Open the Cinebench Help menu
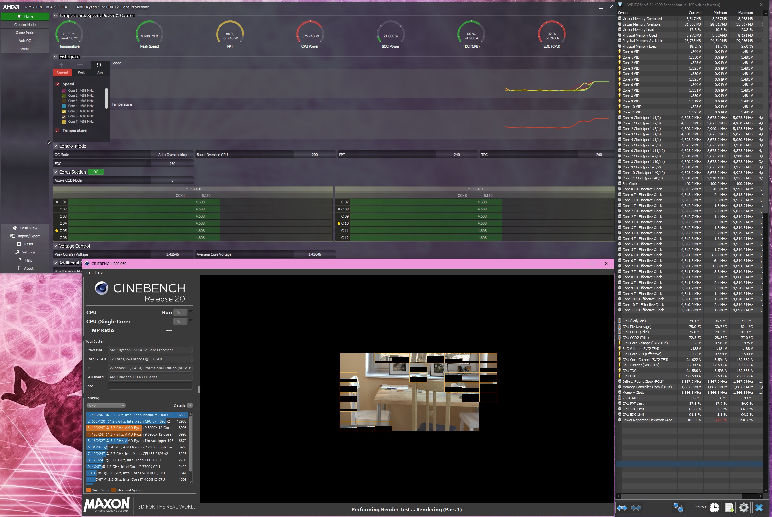The height and width of the screenshot is (517, 772). click(x=98, y=272)
